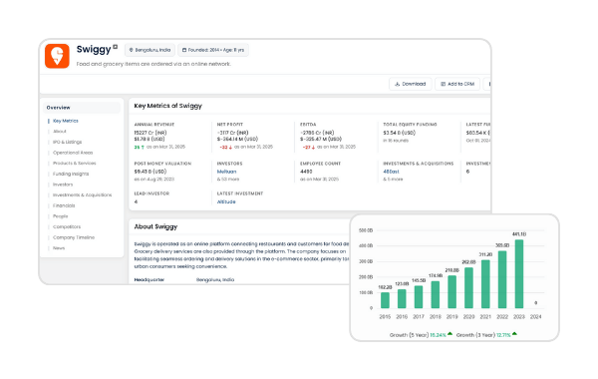Click the more link under 48East

point(393,180)
